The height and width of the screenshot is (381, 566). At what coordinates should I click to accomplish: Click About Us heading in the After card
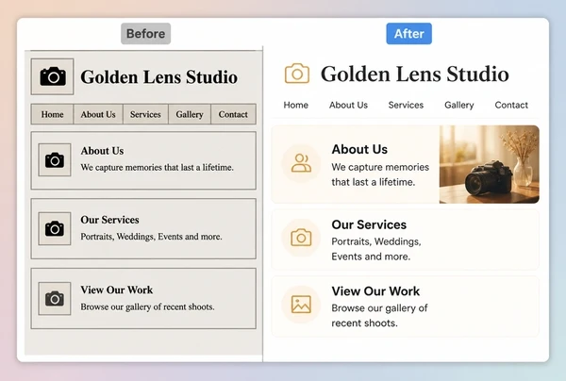[x=359, y=149]
